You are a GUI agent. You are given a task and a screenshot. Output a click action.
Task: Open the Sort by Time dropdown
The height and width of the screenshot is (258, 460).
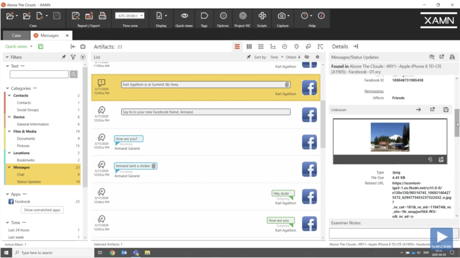pos(277,57)
